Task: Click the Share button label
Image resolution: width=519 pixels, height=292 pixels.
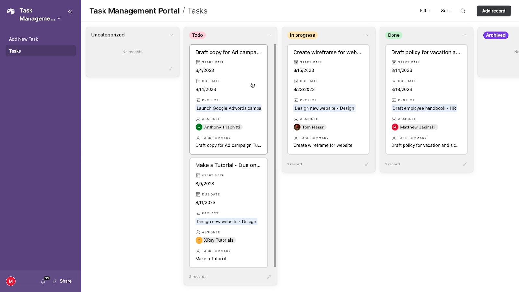Action: (66, 281)
